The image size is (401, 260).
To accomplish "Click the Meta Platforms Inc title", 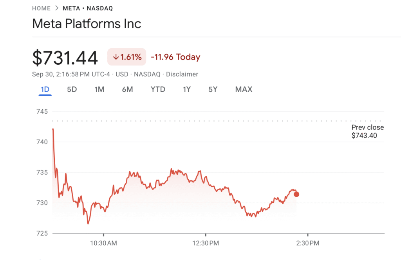I will click(86, 24).
